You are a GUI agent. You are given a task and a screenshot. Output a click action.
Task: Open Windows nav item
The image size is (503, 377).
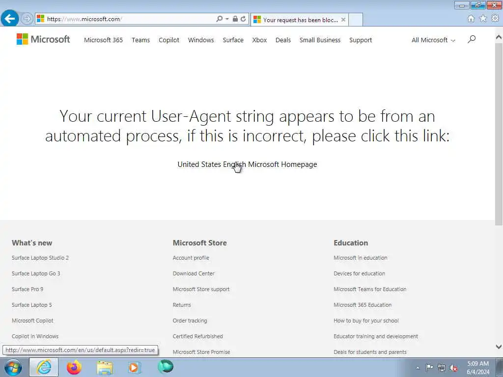201,40
